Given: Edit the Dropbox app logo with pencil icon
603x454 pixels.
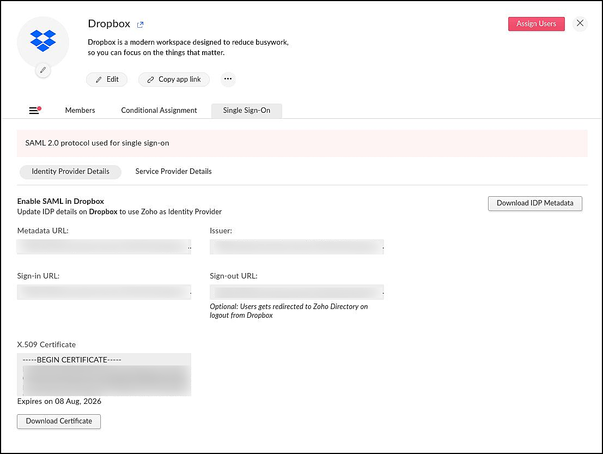Looking at the screenshot, I should (43, 70).
